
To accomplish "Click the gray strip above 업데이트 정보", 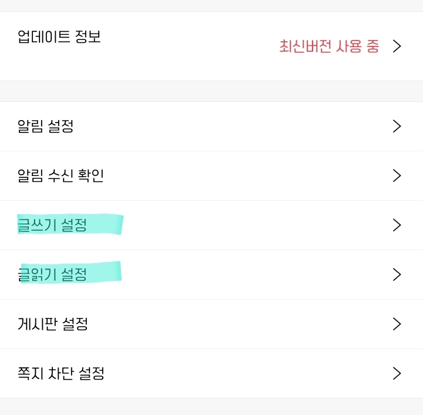I will click(x=211, y=5).
